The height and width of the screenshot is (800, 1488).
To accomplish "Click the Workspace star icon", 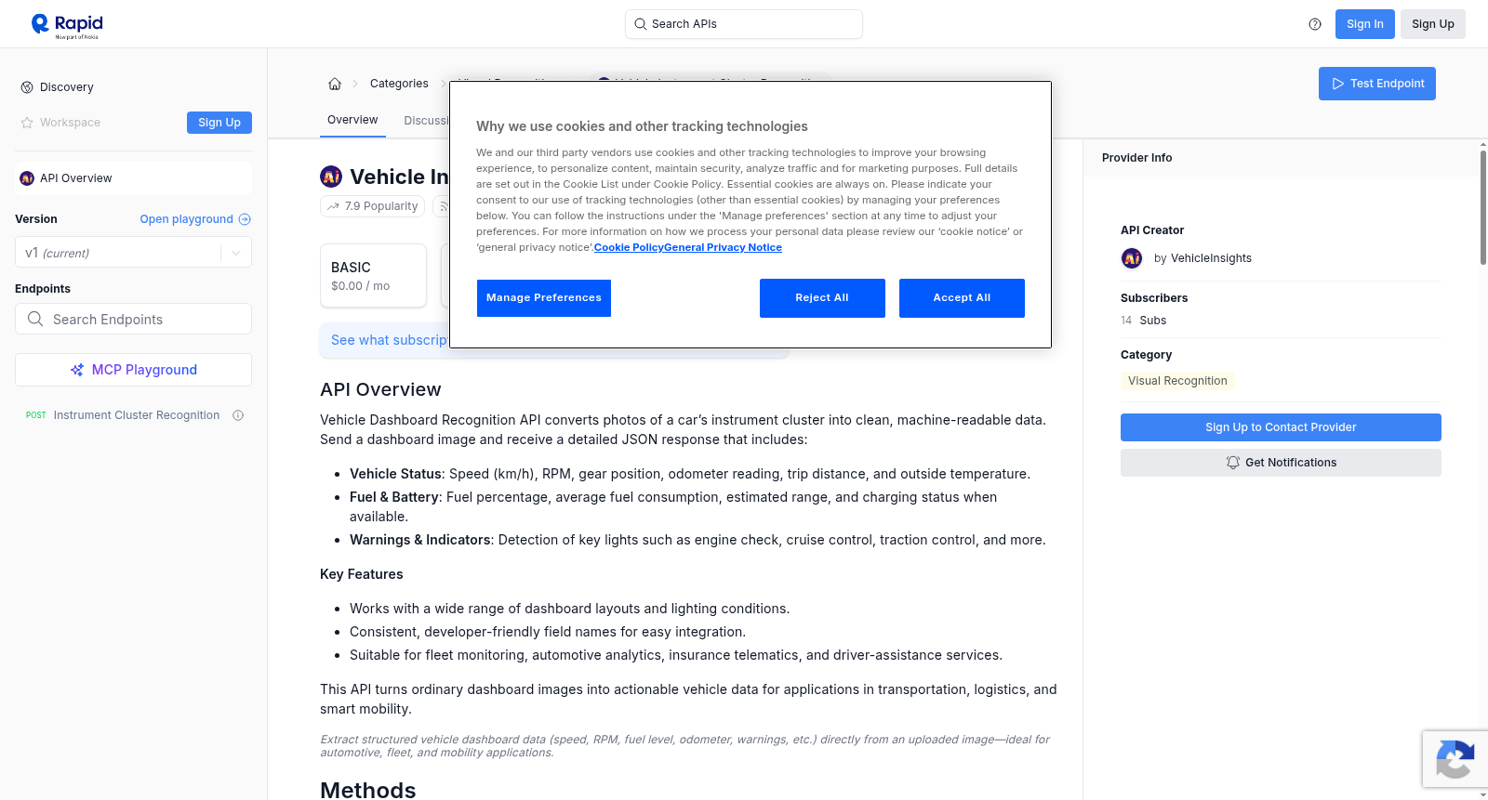I will click(27, 123).
